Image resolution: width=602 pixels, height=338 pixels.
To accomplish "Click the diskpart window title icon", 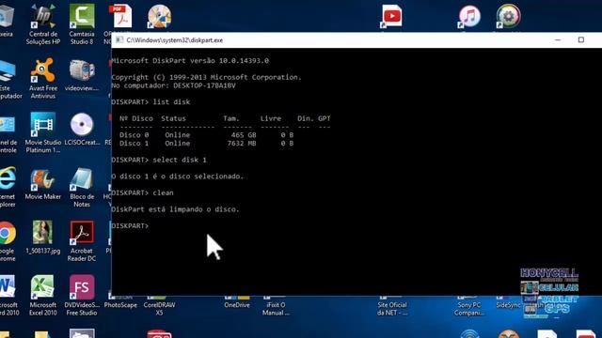I will coord(119,39).
